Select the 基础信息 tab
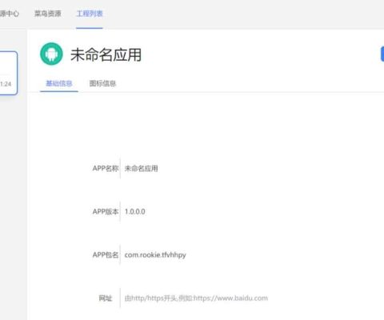Screen dimensions: 384x320 point(59,83)
